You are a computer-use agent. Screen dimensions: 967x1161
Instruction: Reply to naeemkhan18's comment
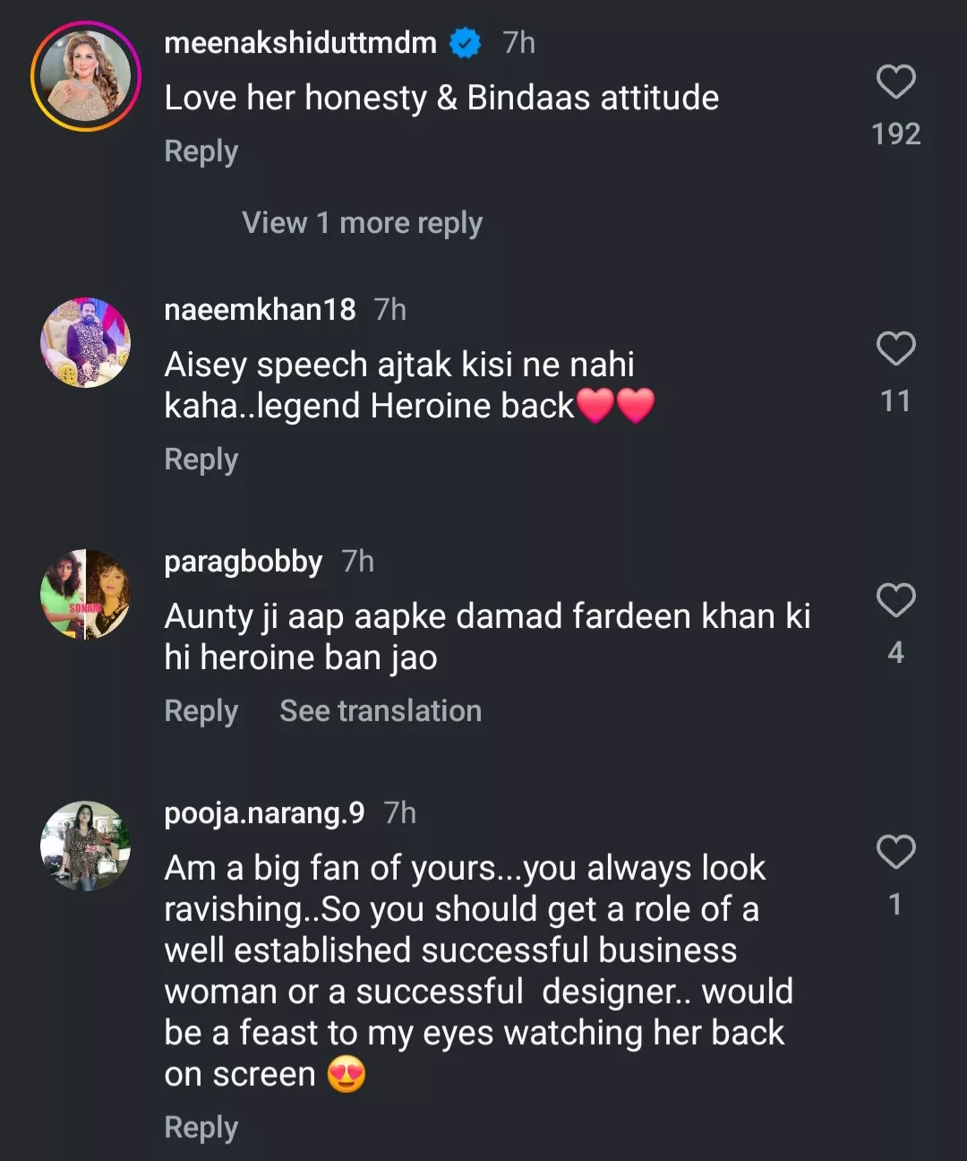[201, 460]
